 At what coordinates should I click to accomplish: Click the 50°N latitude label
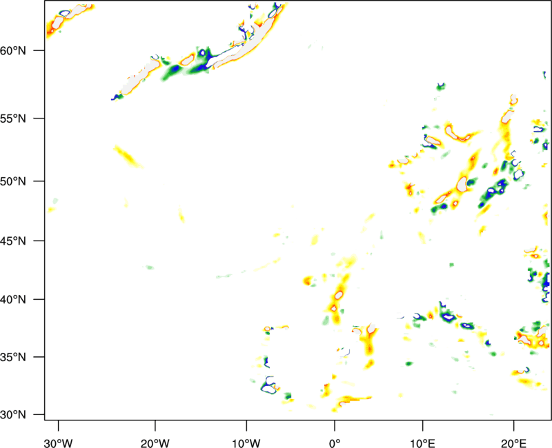pos(13,181)
